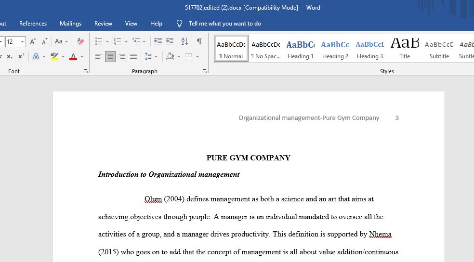Image resolution: width=474 pixels, height=262 pixels.
Task: Click Introduction to Organizational management heading
Action: click(x=169, y=174)
